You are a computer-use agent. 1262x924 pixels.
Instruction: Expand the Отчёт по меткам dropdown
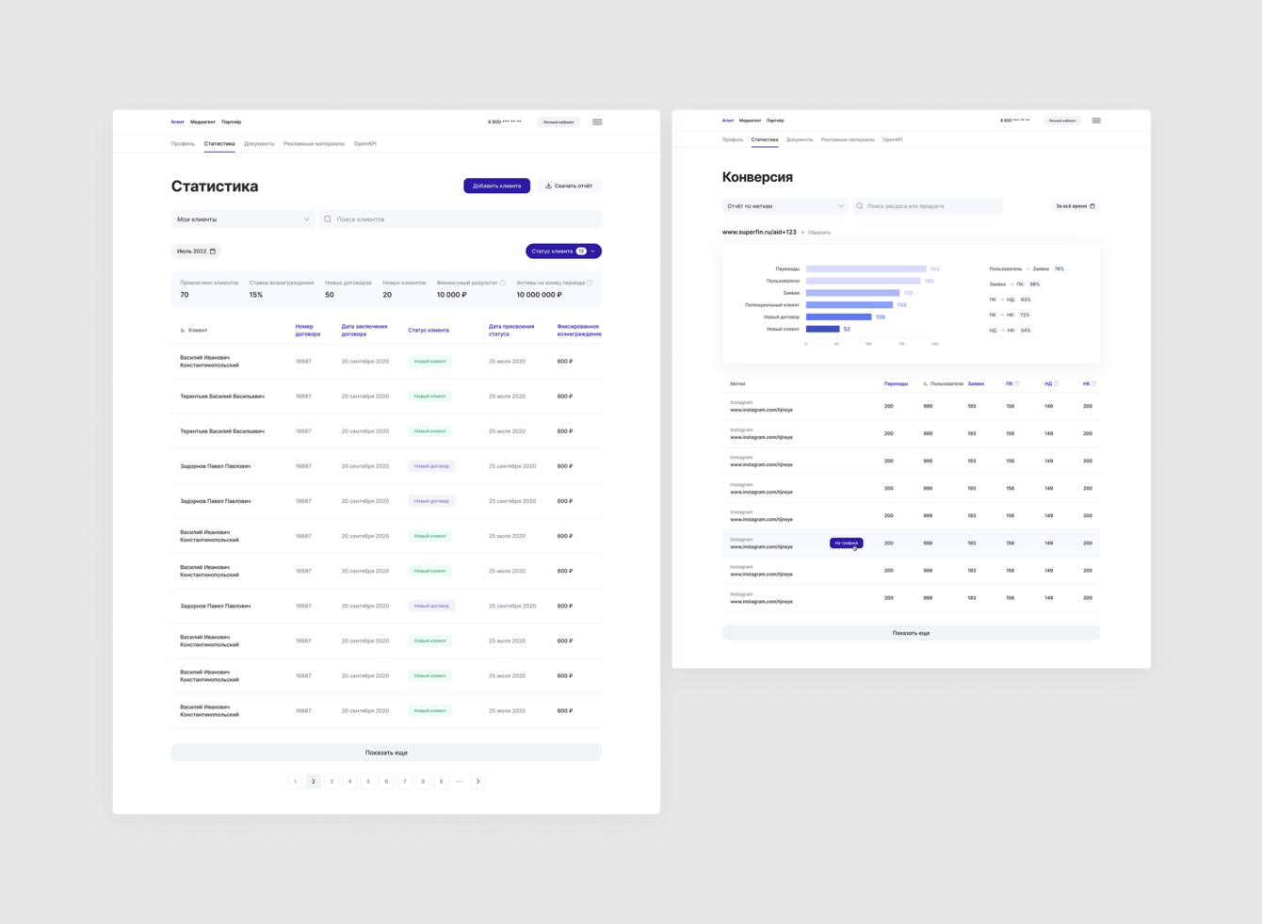pos(785,206)
